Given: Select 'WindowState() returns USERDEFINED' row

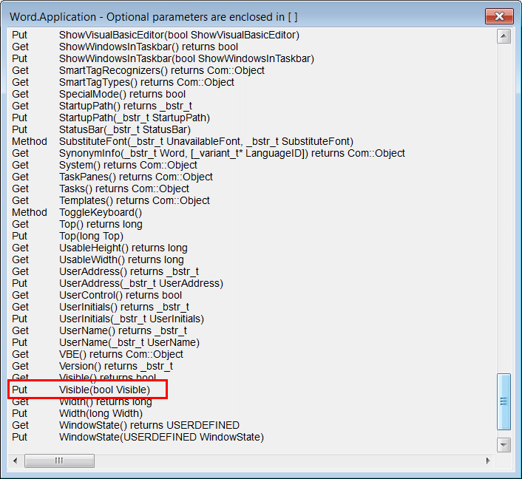Looking at the screenshot, I should click(x=126, y=425).
